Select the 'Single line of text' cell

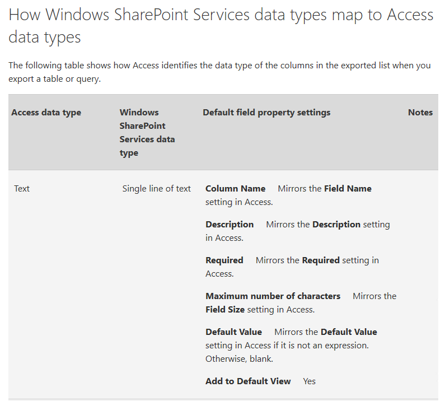pyautogui.click(x=156, y=189)
